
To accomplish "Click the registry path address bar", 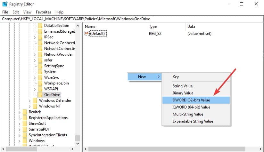I will [x=132, y=19].
